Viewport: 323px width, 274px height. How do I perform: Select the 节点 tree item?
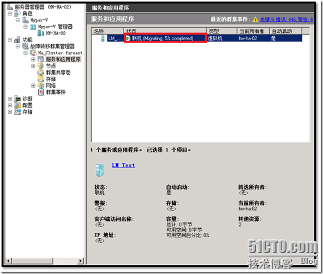(x=51, y=66)
